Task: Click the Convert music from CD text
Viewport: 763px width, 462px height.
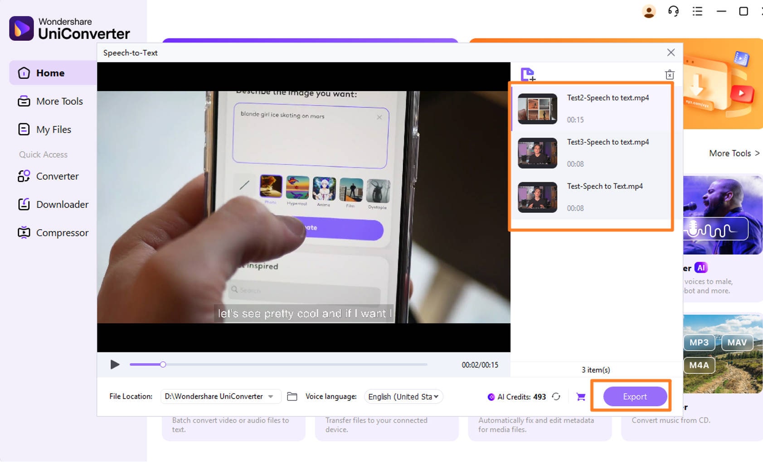Action: (x=671, y=420)
